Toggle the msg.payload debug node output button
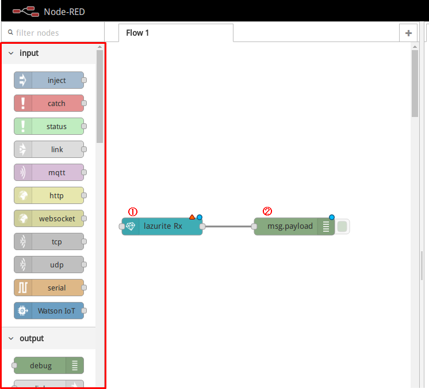The image size is (429, 389). (342, 226)
